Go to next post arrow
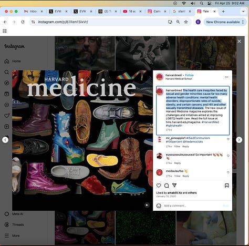 point(239,140)
